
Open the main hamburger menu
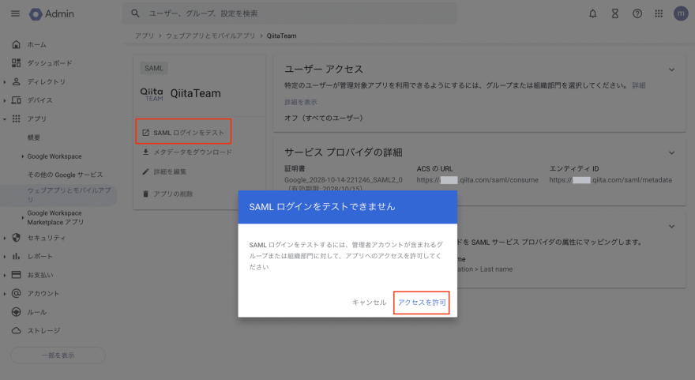pos(15,13)
